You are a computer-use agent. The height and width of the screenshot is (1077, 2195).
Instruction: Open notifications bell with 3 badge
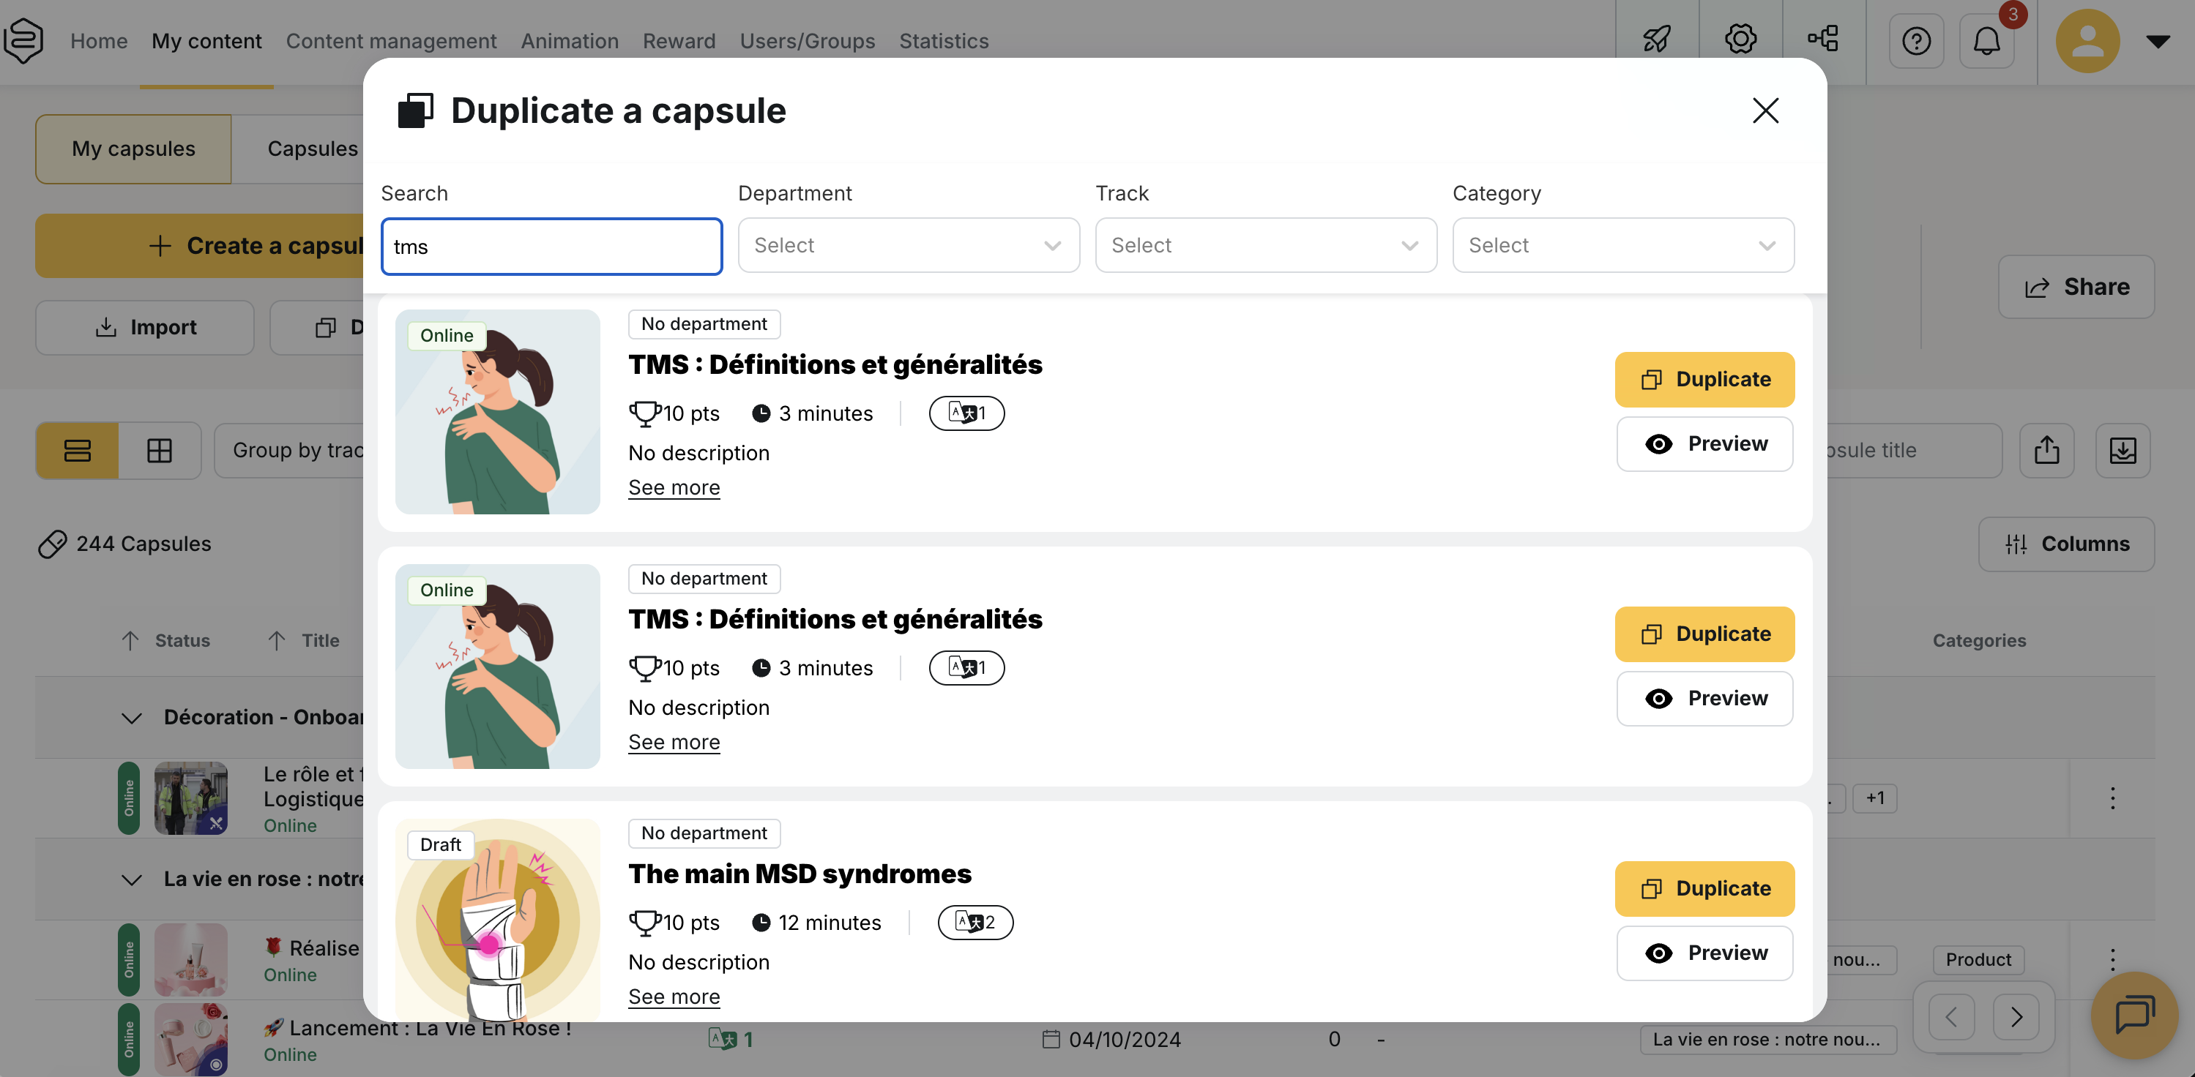(x=1986, y=41)
